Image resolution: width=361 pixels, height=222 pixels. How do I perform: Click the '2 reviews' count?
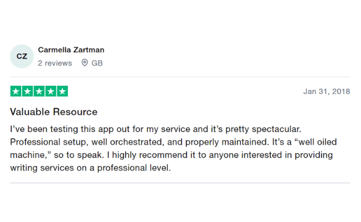coord(55,63)
